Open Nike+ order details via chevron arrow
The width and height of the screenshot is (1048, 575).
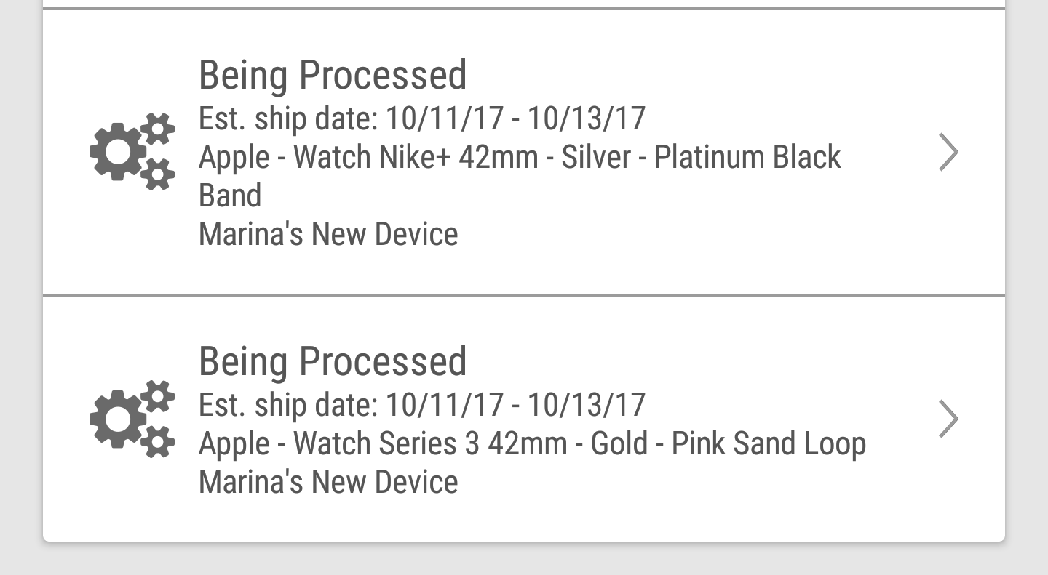click(949, 152)
